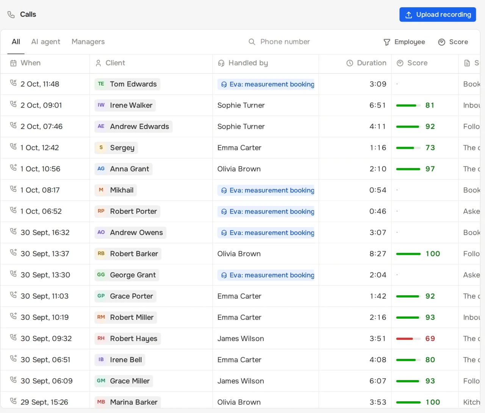Click the search magnifier icon
Screen dimensions: 485x413
pyautogui.click(x=252, y=42)
